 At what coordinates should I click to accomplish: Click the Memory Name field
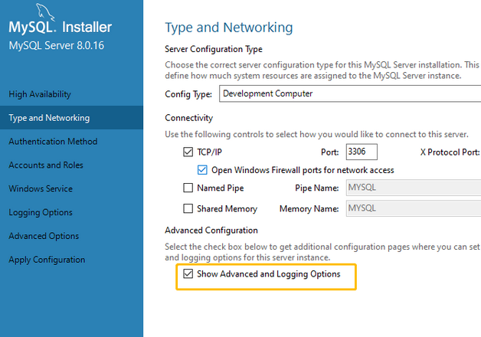tap(414, 208)
